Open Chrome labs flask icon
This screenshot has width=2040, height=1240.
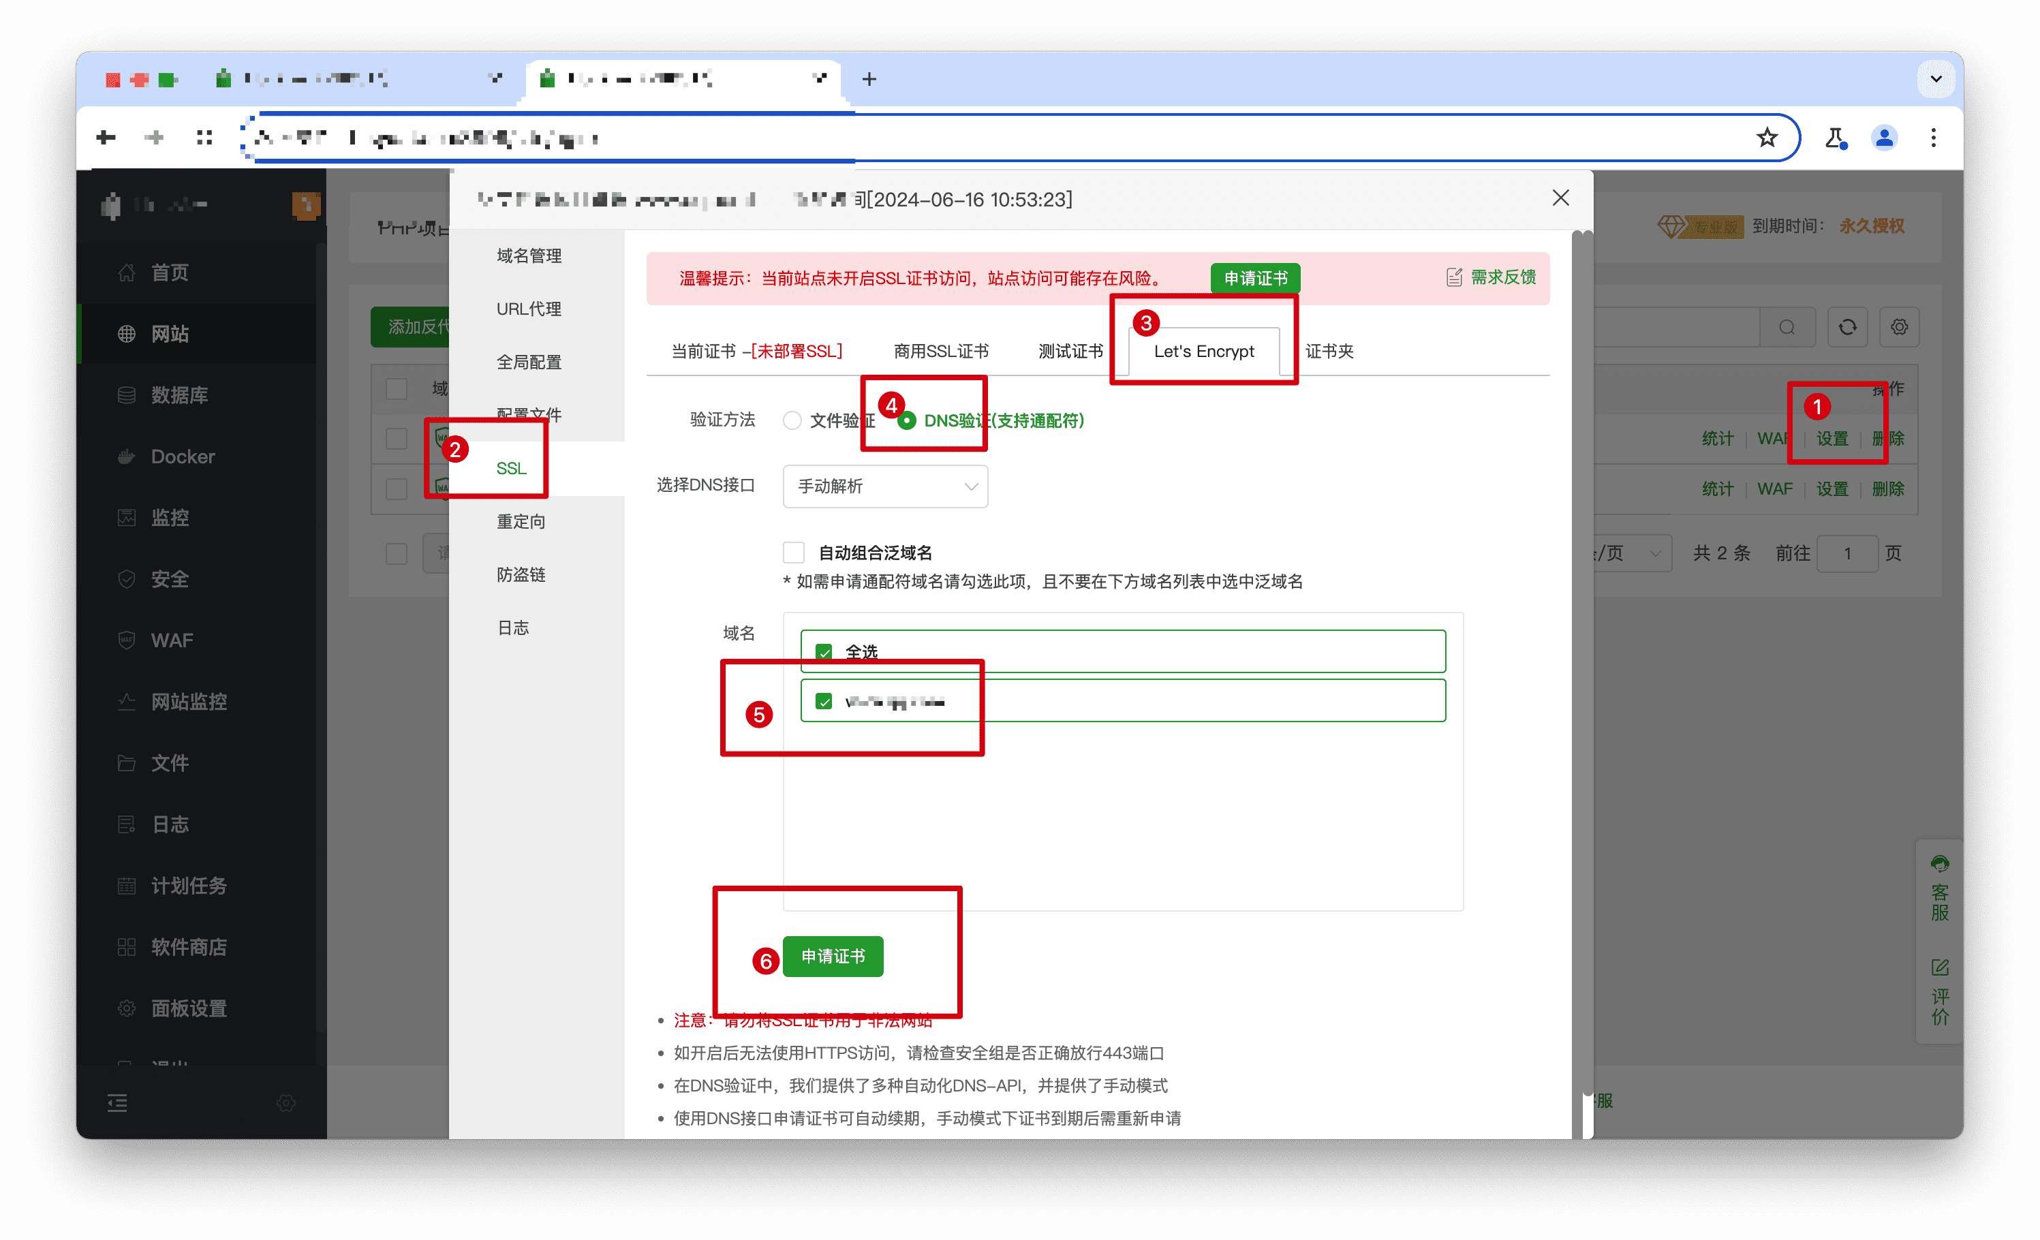click(x=1836, y=138)
